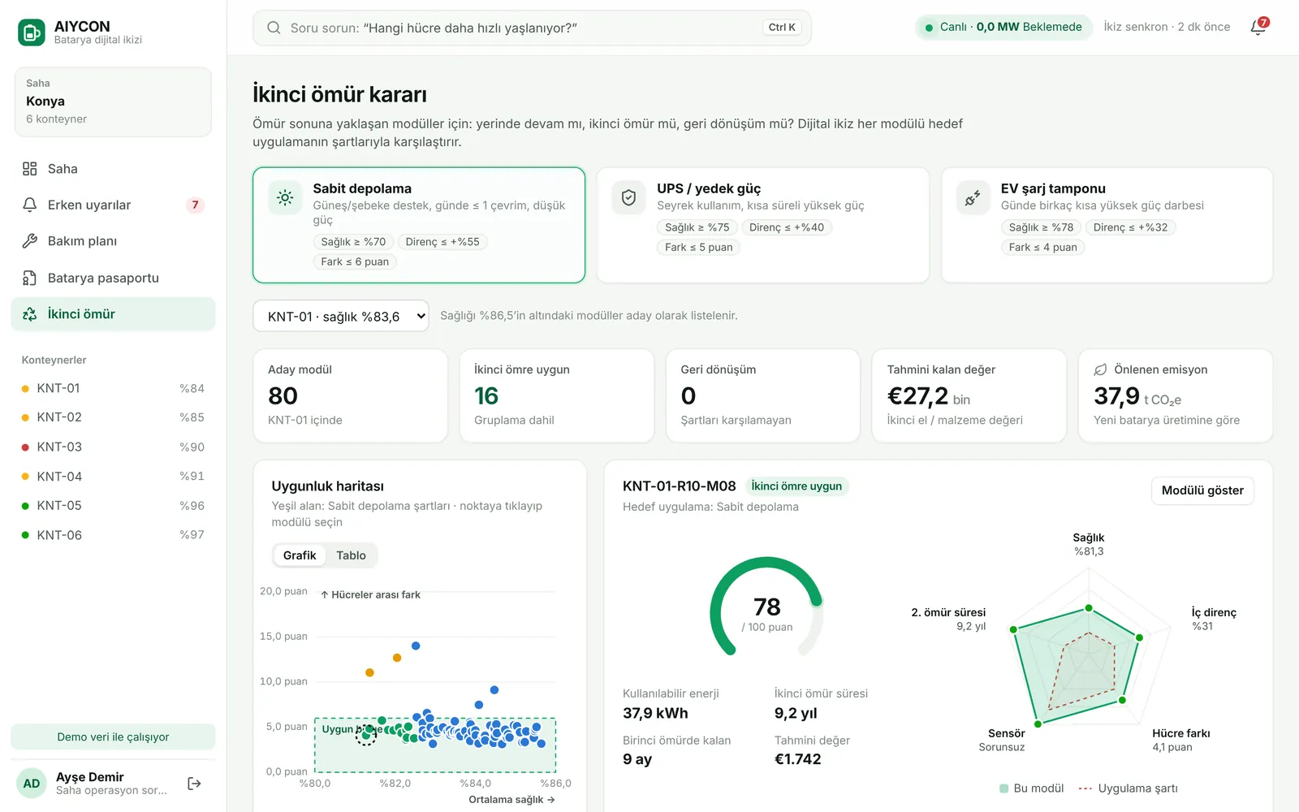The image size is (1299, 812).
Task: Click the blue outlier point near 15 puan
Action: point(416,646)
